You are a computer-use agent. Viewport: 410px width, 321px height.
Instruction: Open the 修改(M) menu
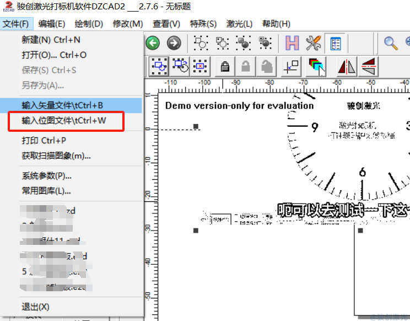128,24
